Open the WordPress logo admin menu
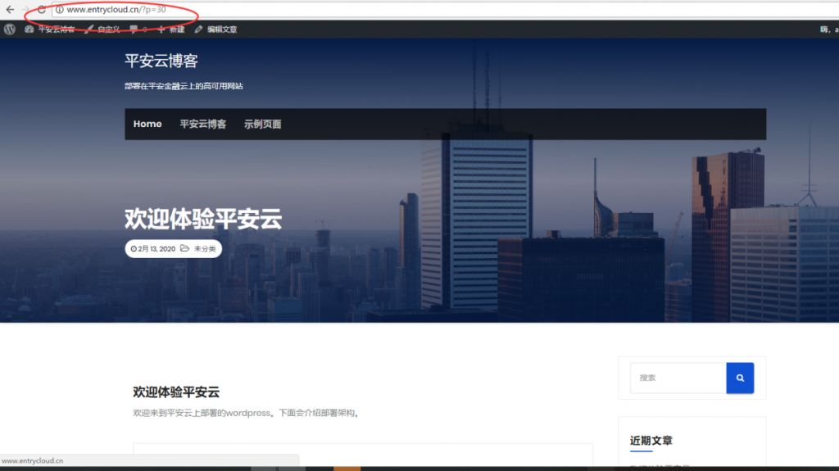 tap(10, 29)
